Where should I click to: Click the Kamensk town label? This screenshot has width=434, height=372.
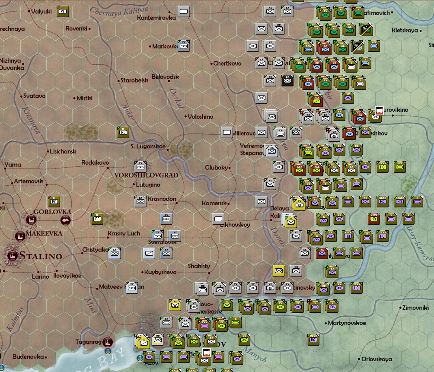214,203
